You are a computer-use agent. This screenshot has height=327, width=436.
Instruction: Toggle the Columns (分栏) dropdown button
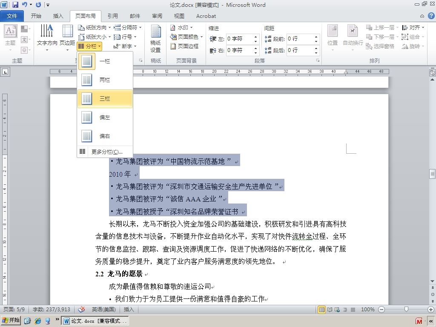[x=89, y=46]
